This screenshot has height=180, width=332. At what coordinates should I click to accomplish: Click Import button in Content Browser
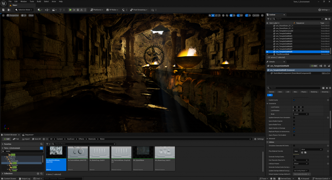click(x=26, y=139)
